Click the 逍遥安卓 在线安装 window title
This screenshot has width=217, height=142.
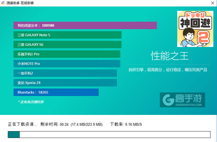20,3
